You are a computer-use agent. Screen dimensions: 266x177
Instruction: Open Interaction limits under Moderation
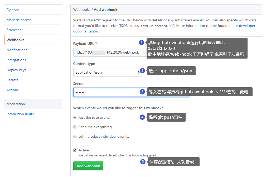(20, 114)
